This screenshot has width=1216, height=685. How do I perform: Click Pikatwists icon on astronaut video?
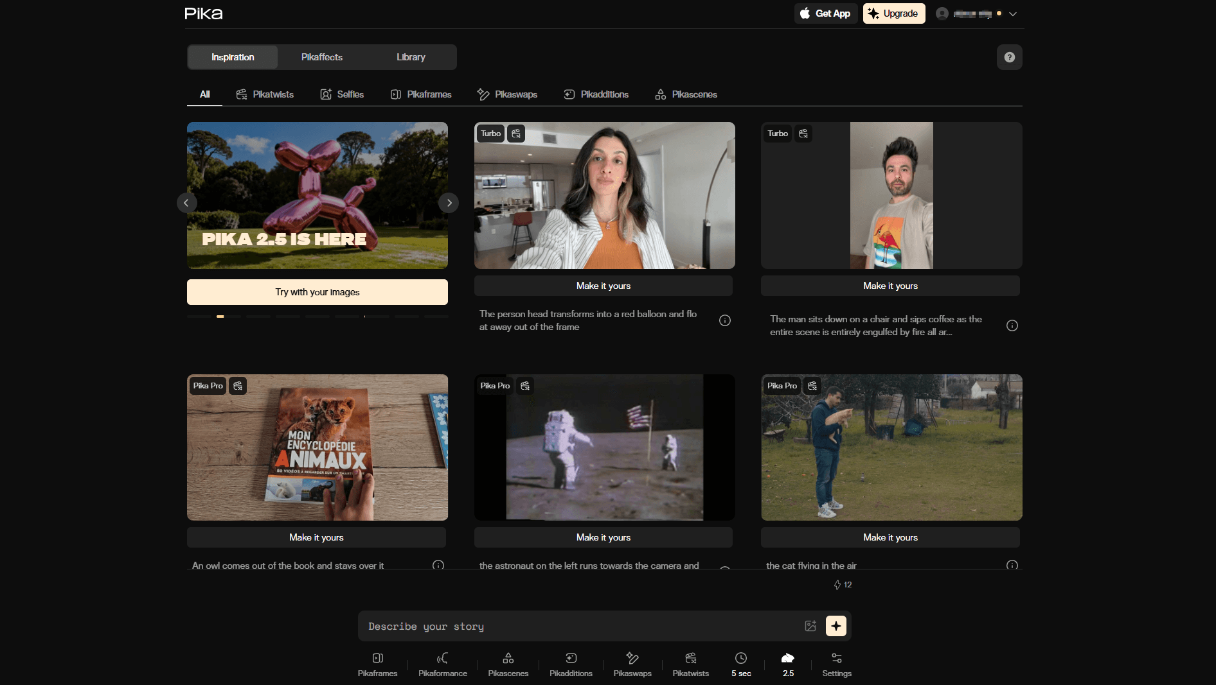(x=525, y=386)
